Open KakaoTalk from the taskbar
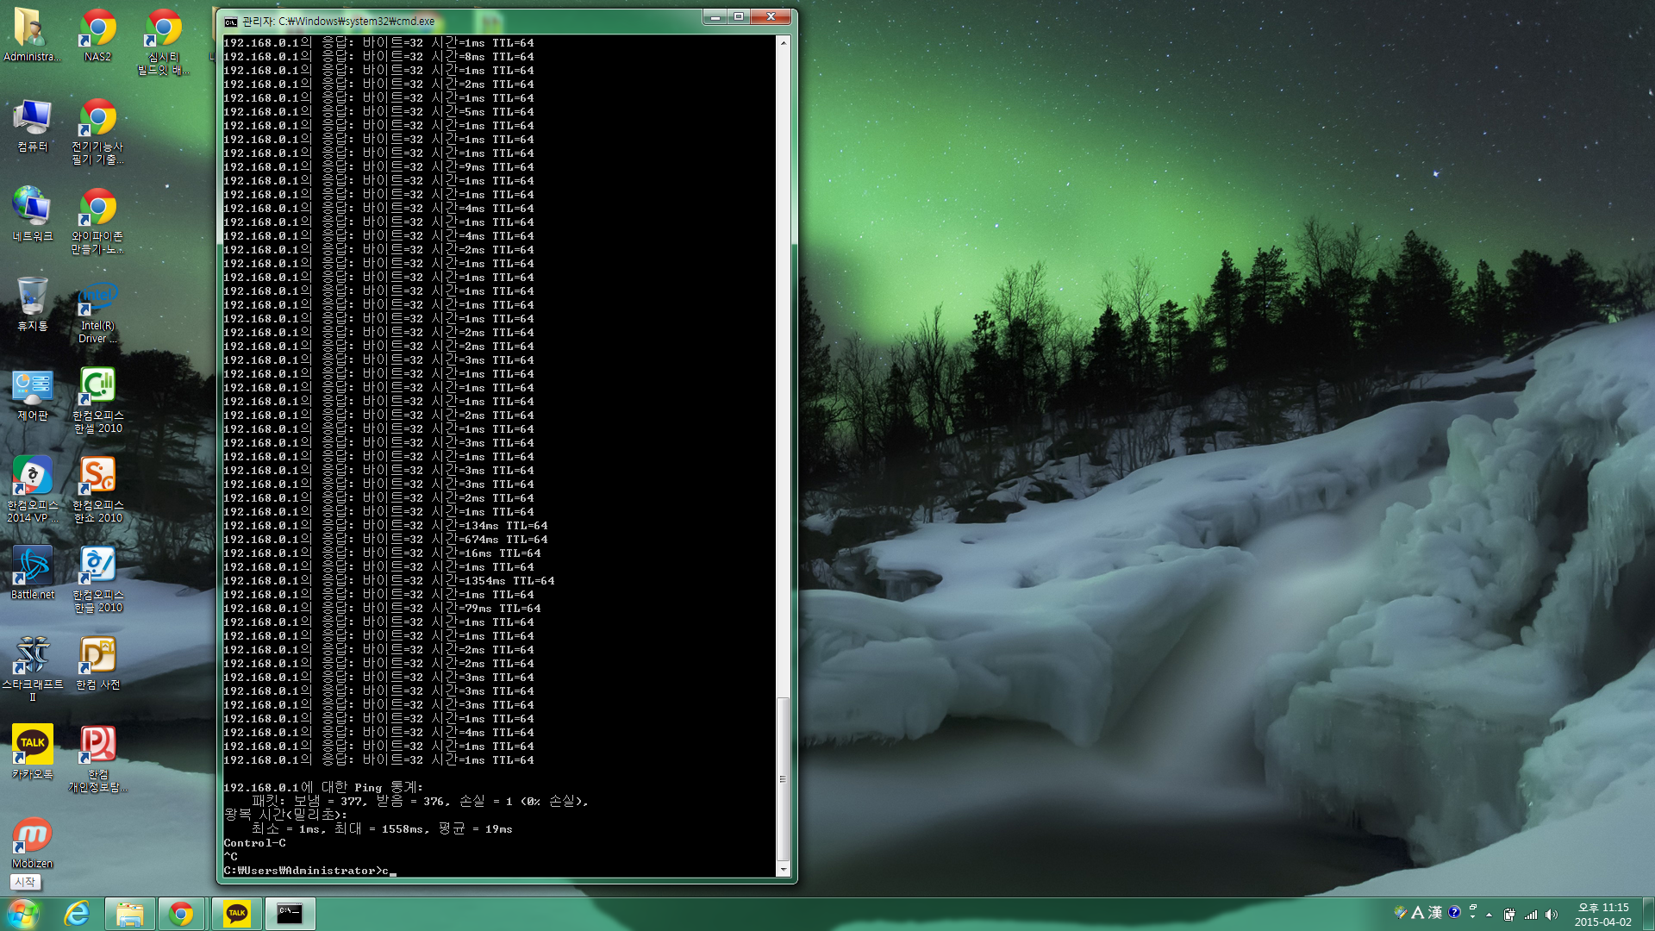Viewport: 1655px width, 931px height. pyautogui.click(x=236, y=914)
